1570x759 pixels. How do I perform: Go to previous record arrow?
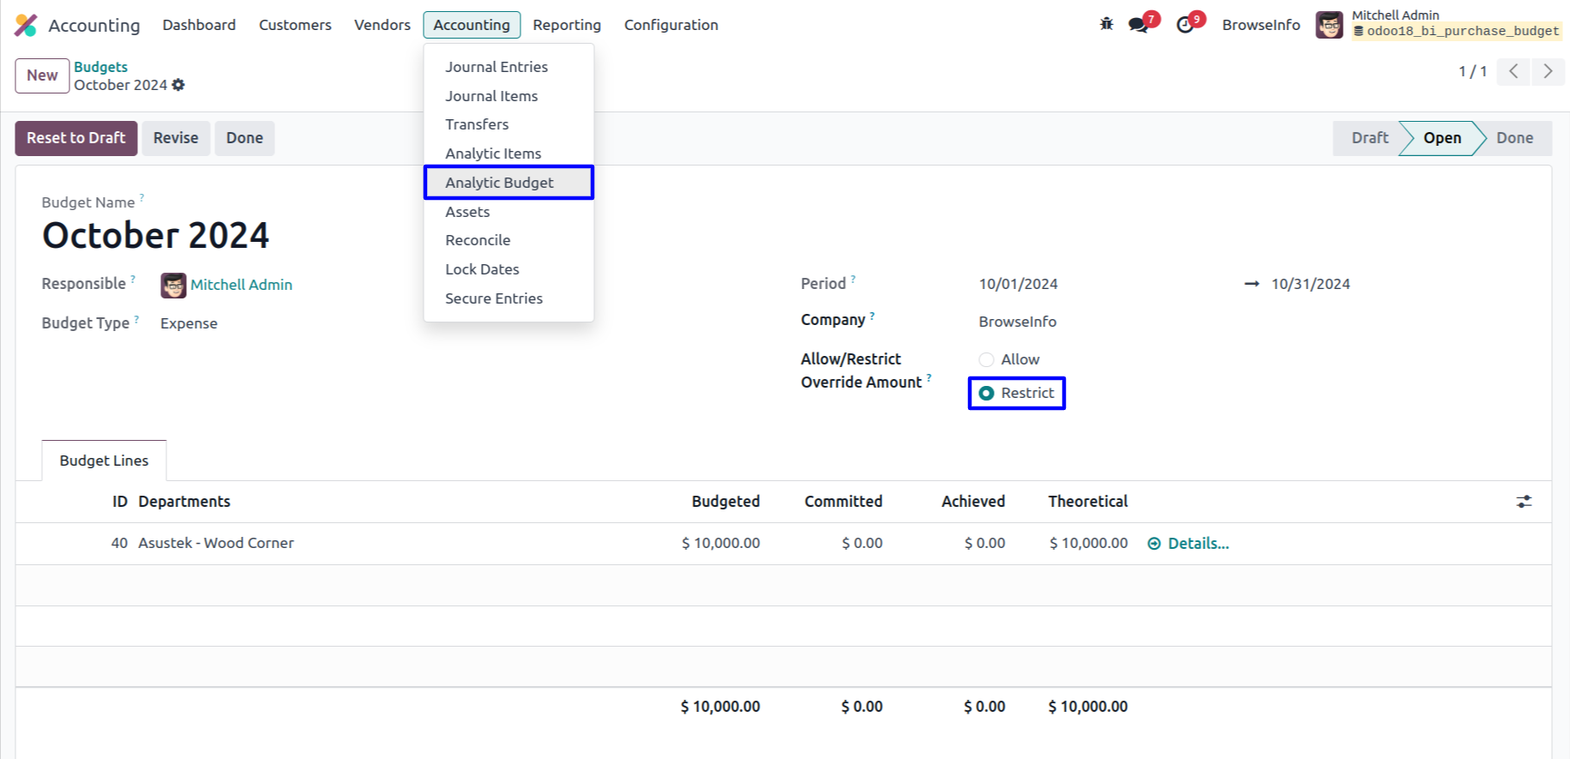click(x=1513, y=71)
